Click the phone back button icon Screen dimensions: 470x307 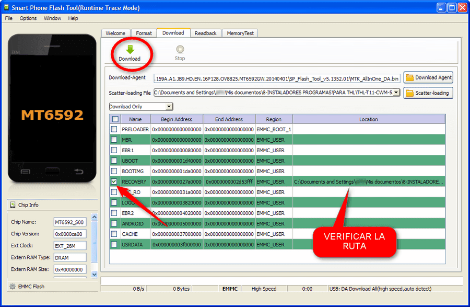(79, 172)
